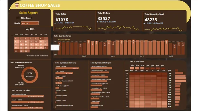
Task: Click the Total Orders growth arrow indicator
Action: pyautogui.click(x=97, y=22)
